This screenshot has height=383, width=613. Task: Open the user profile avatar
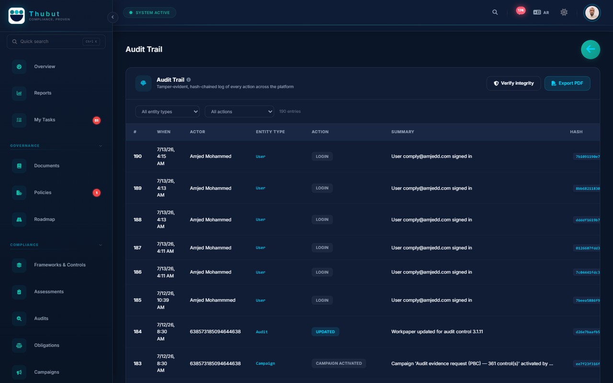(592, 12)
